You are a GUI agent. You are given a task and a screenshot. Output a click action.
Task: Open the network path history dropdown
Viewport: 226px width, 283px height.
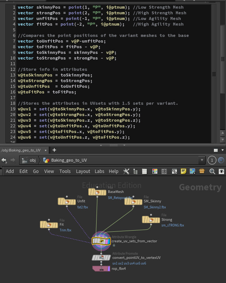click(202, 160)
